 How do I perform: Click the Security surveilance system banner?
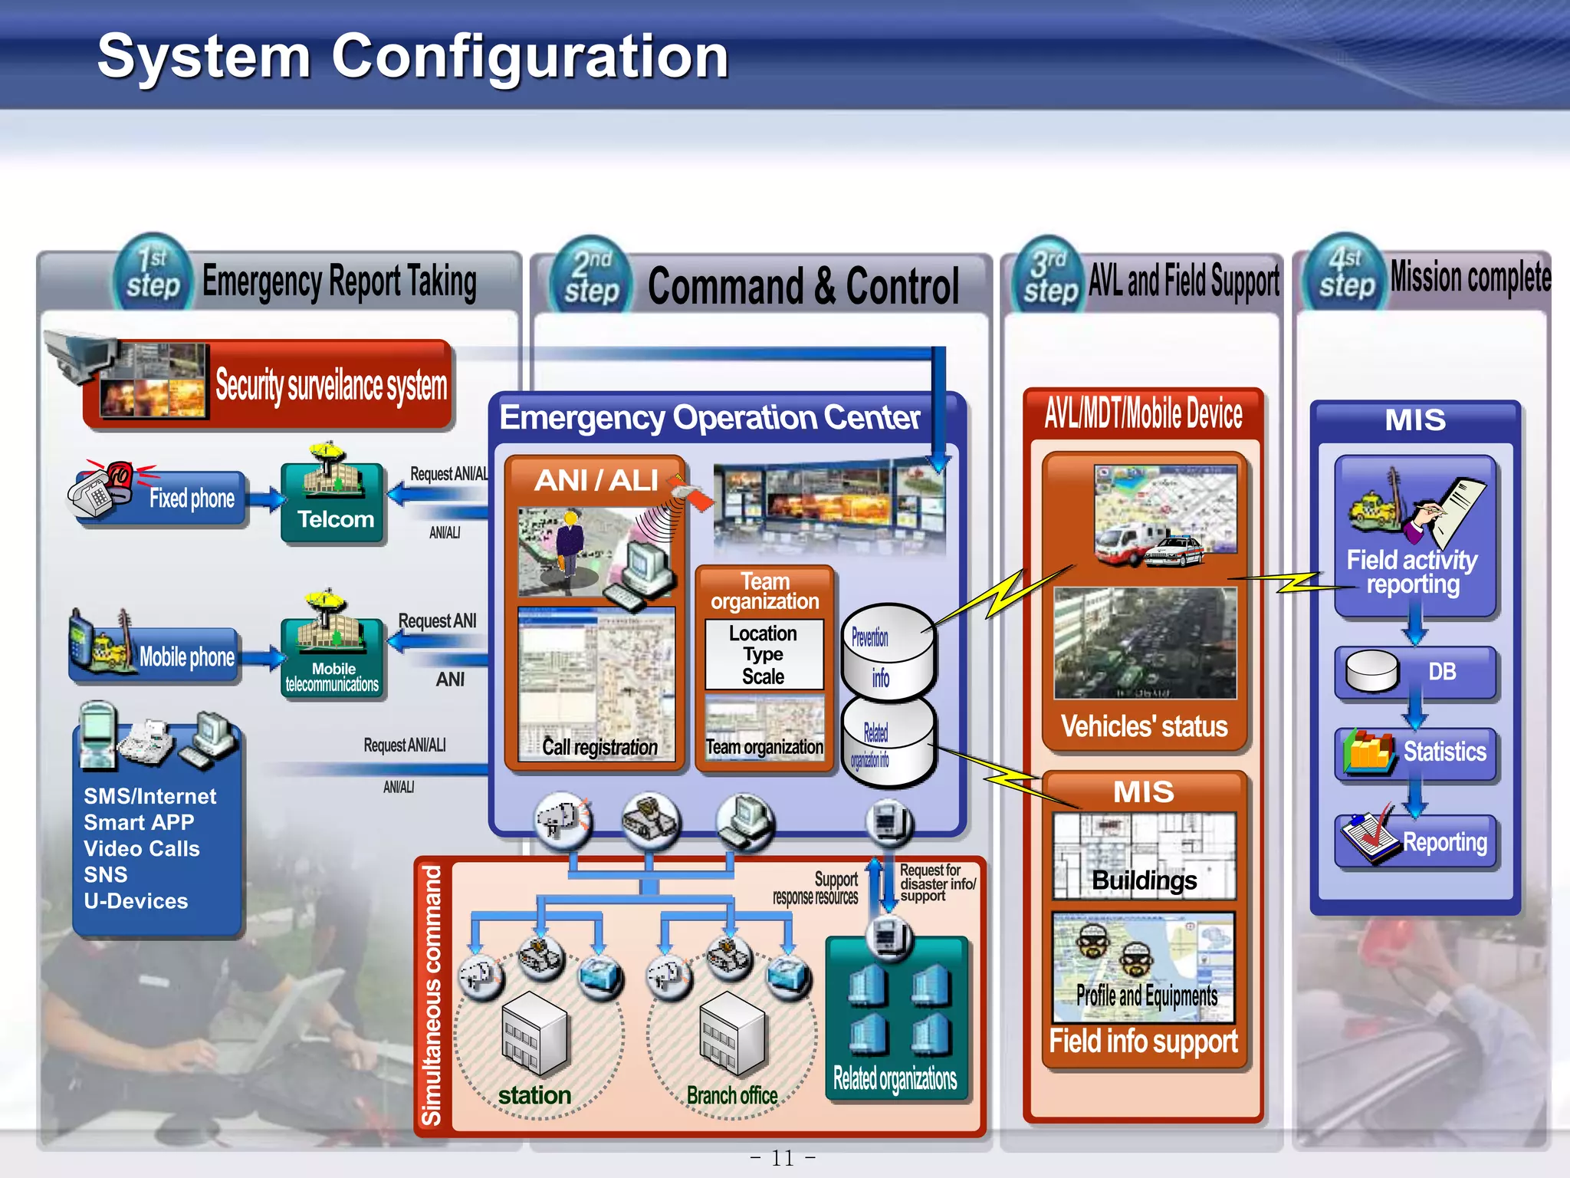tap(330, 384)
